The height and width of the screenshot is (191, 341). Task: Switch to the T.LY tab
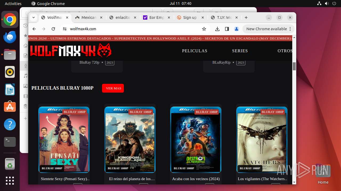pos(224,18)
